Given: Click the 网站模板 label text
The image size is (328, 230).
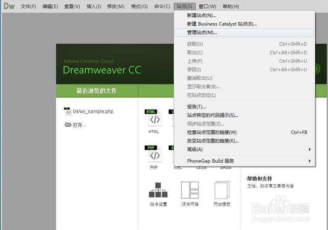Looking at the screenshot, I should (x=222, y=204).
